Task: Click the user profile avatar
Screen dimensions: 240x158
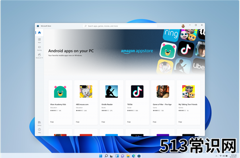Action: [183, 26]
